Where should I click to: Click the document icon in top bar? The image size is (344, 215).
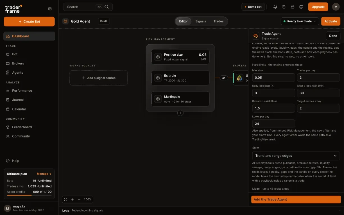pos(284,7)
